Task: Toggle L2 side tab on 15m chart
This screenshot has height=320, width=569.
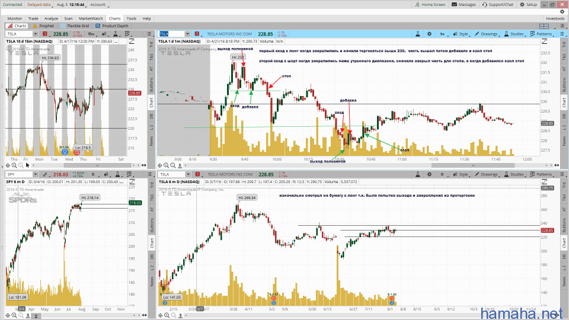Action: (151, 127)
